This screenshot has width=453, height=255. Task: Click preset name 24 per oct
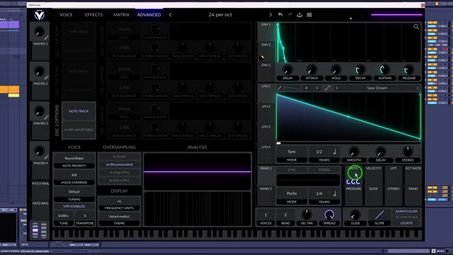[x=220, y=15]
